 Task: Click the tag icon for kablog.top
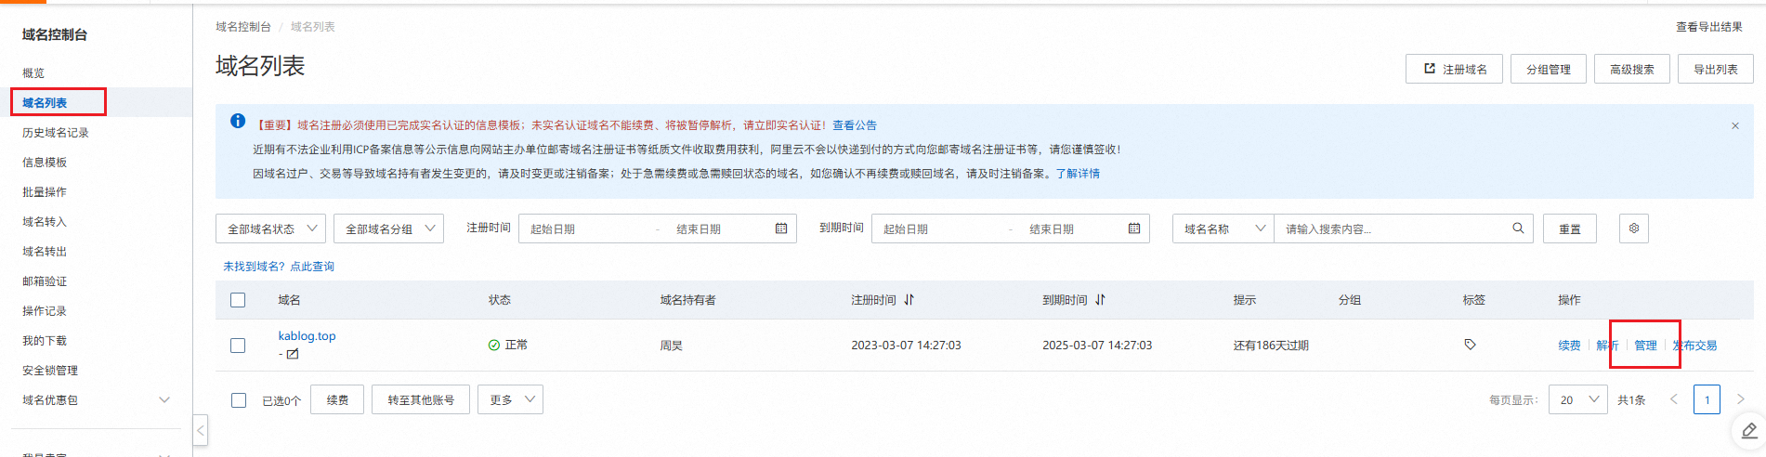pyautogui.click(x=1470, y=345)
